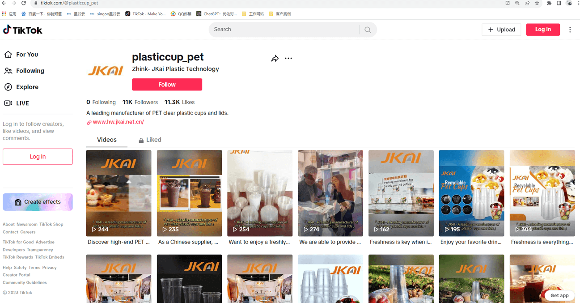
Task: Click the search magnifier icon
Action: coord(368,30)
